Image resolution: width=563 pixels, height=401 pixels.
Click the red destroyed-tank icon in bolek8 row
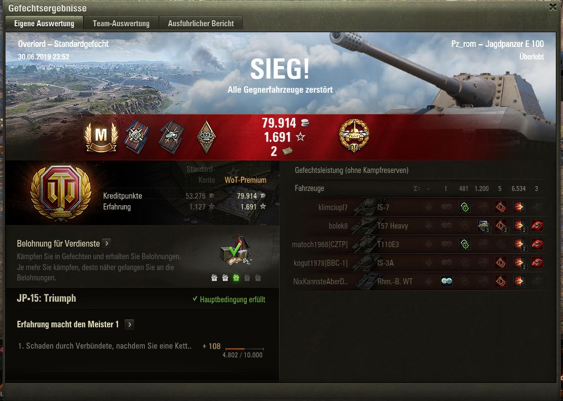(x=537, y=226)
